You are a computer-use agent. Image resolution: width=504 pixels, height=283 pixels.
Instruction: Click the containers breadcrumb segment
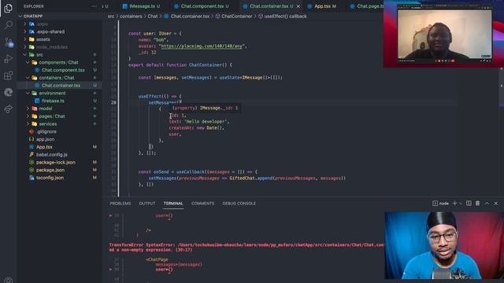pos(131,17)
